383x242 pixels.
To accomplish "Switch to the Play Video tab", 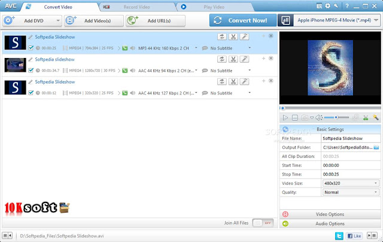I will pyautogui.click(x=214, y=7).
